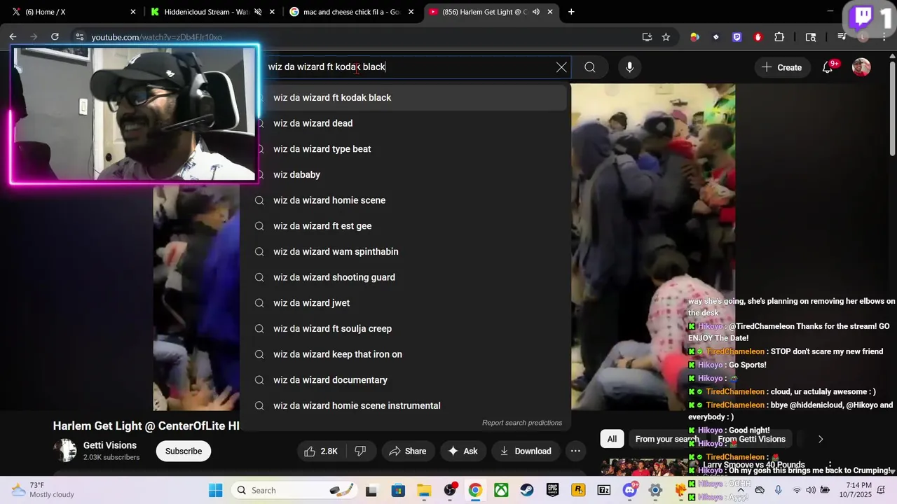Choose suggestion 'wiz da wizard ft kodak black'
The image size is (897, 504).
point(405,97)
